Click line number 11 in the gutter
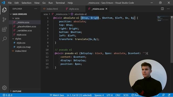This screenshot has height=97, width=173. click(47, 53)
